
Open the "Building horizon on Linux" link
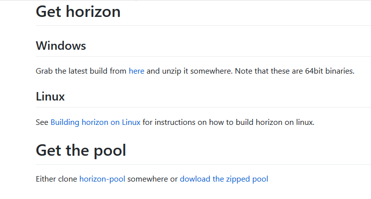pos(95,122)
